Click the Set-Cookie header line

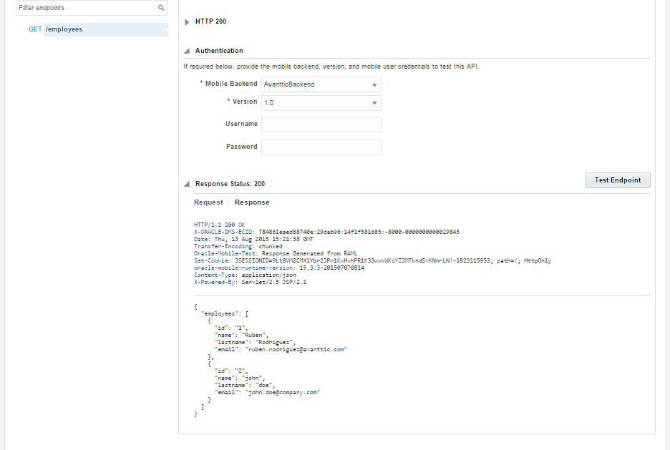pos(373,260)
